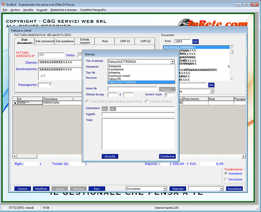261x212 pixels.
Task: Click the down arrow of documents list scrollbar
Action: [232, 79]
